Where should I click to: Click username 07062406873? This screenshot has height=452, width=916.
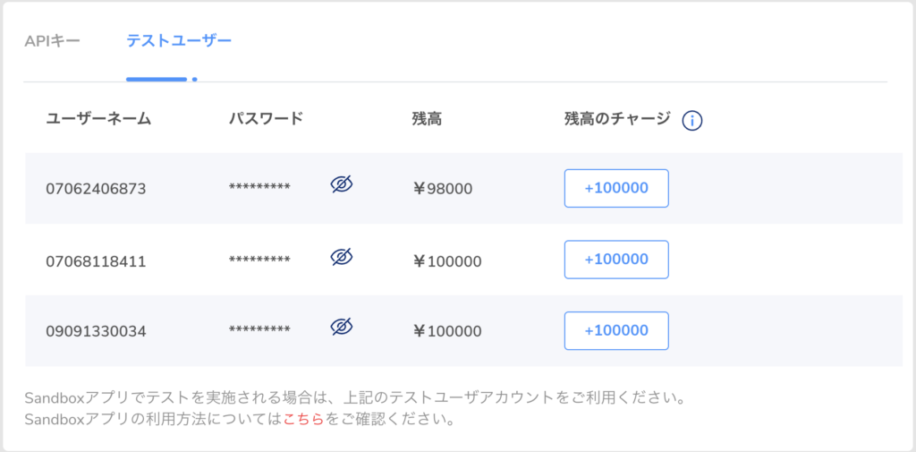(96, 189)
